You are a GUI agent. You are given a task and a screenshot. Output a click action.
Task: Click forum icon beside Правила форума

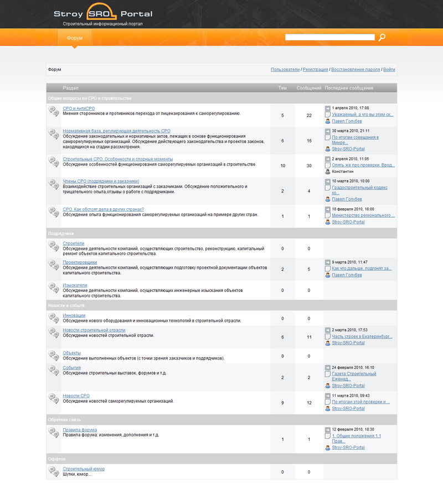[53, 433]
